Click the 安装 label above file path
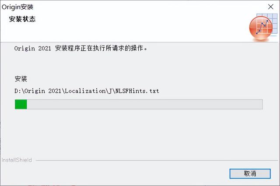 21,79
